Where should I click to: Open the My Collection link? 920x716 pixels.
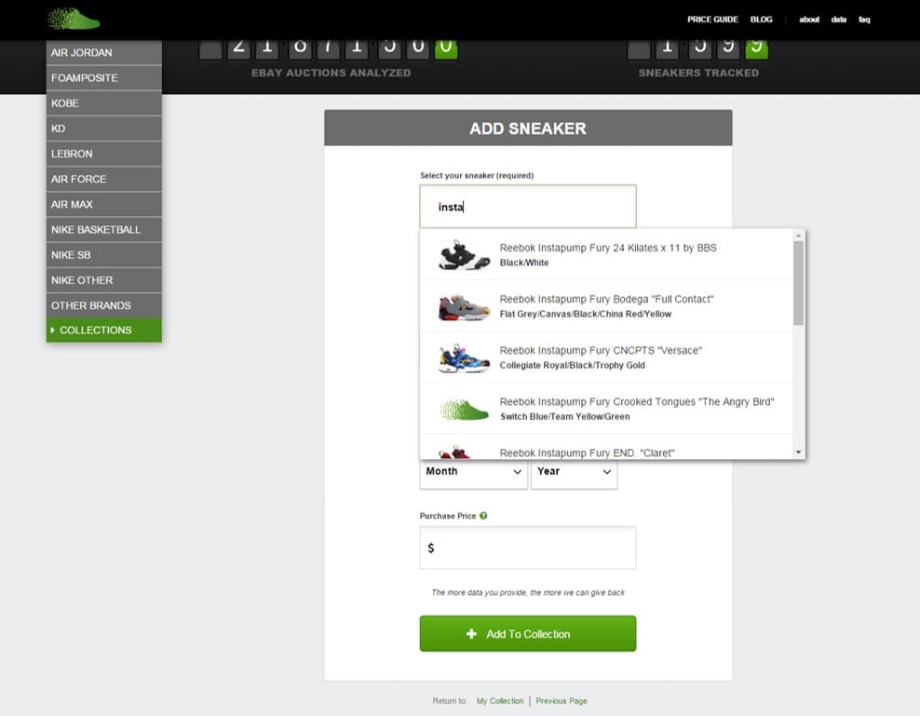[x=500, y=701]
